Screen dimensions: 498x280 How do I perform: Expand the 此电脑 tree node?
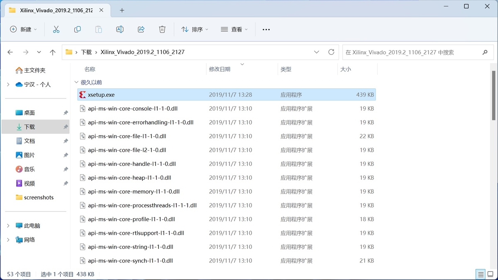click(8, 226)
